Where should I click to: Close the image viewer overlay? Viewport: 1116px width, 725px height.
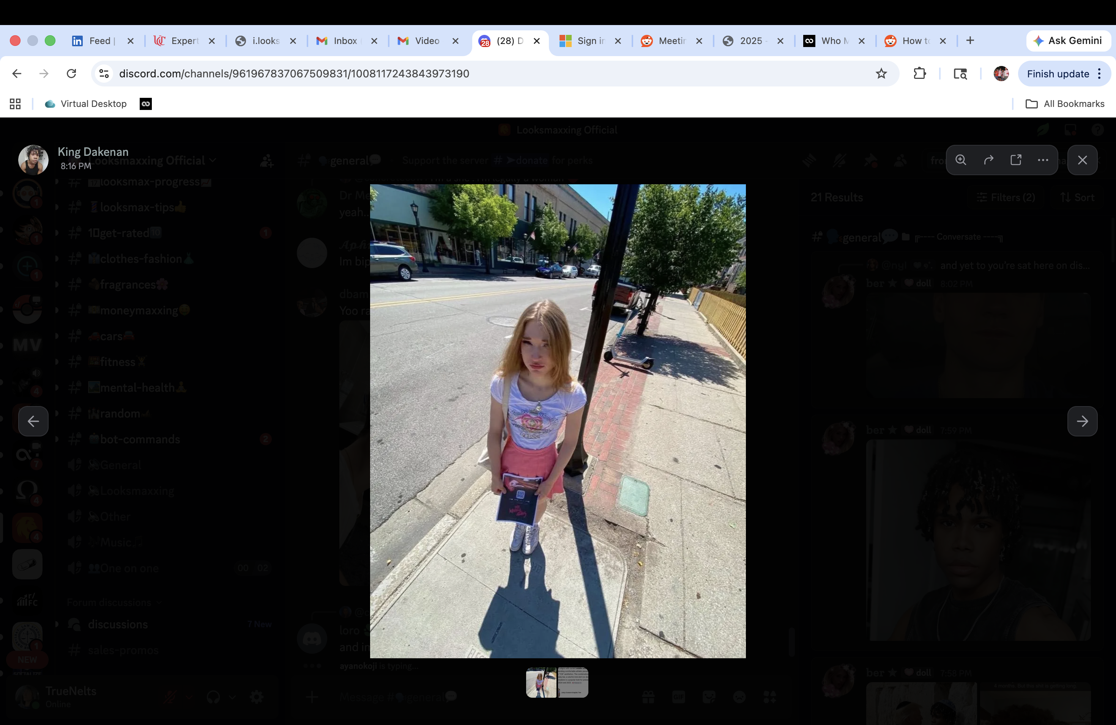pyautogui.click(x=1082, y=160)
